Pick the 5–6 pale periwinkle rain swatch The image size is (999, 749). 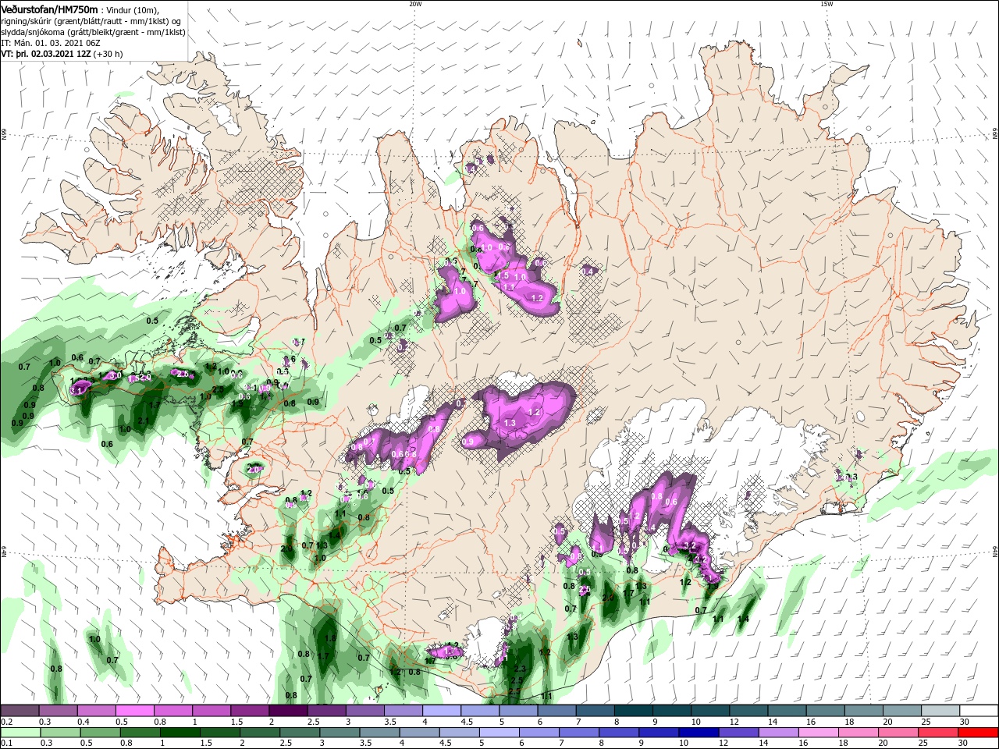pyautogui.click(x=499, y=732)
